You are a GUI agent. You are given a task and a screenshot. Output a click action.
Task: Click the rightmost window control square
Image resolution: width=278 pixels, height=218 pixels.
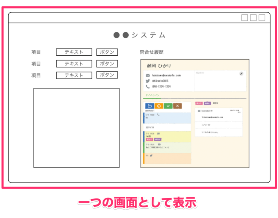(262, 18)
